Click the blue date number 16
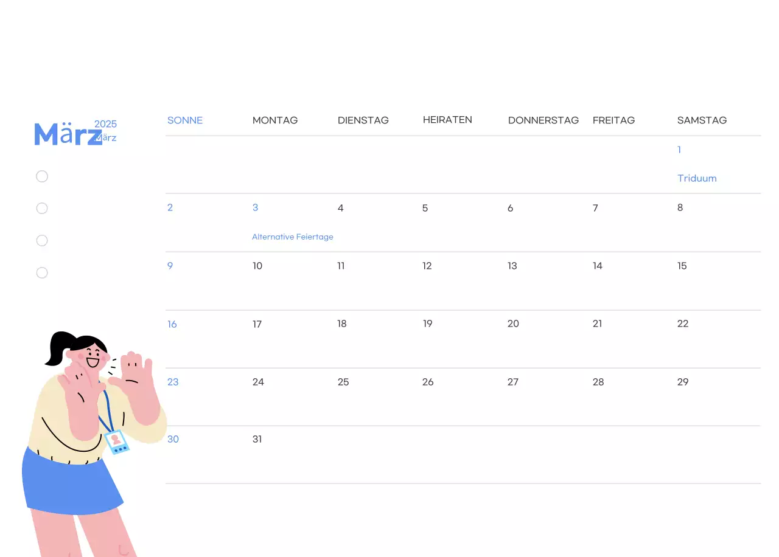 pos(172,323)
